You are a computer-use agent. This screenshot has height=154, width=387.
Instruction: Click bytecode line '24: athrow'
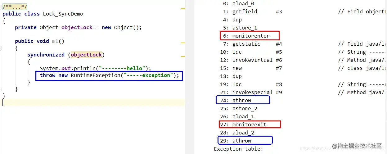pos(236,100)
